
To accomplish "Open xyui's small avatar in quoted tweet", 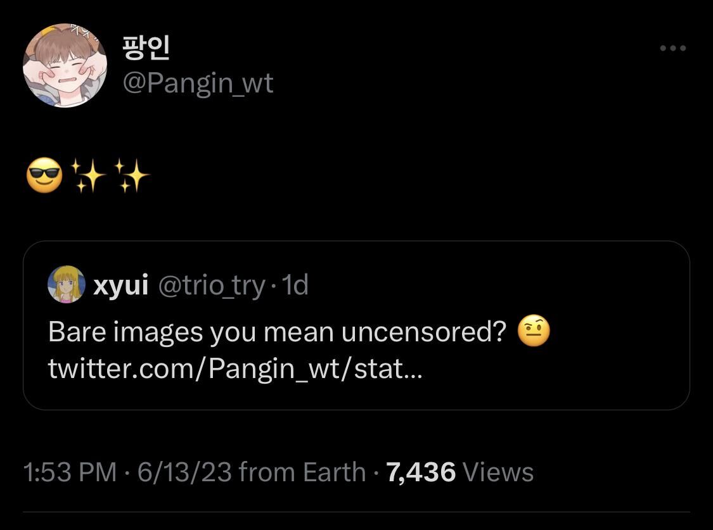I will pos(66,285).
